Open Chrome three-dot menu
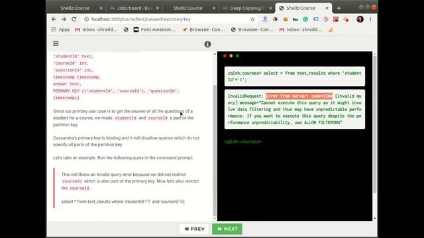The width and height of the screenshot is (424, 238). pos(370,19)
